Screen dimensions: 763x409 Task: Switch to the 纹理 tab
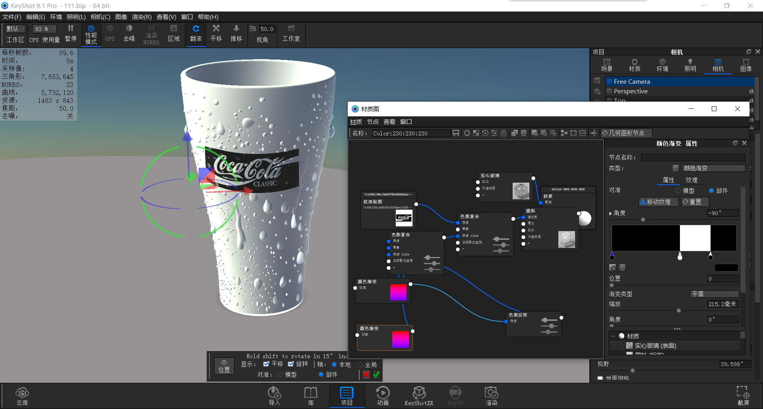[692, 179]
